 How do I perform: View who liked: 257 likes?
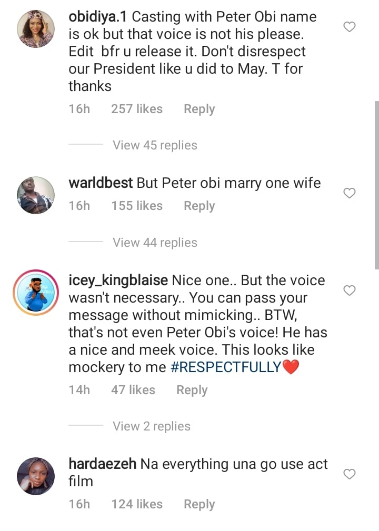click(x=137, y=109)
